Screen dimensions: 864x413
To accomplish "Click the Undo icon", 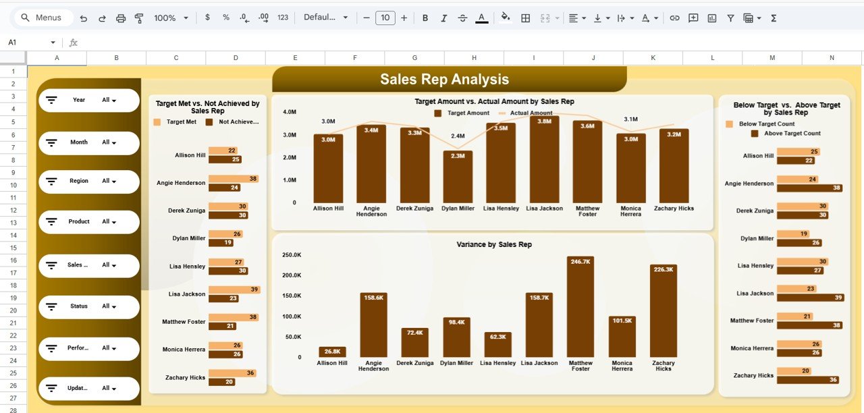I will 84,18.
